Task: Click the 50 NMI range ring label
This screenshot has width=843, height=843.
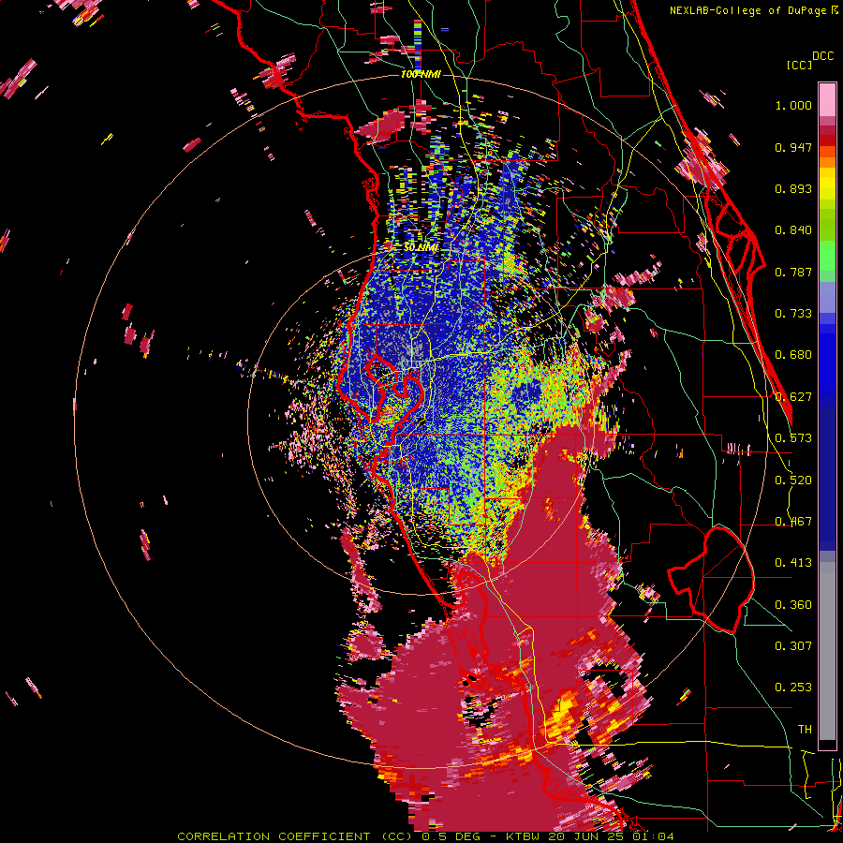Action: [421, 248]
